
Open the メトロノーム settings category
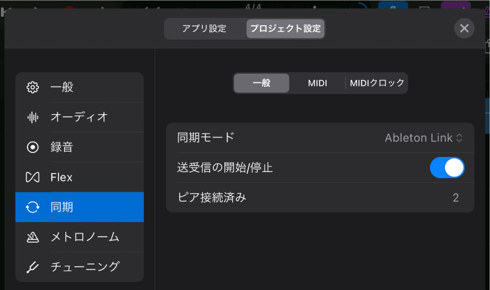tap(79, 237)
